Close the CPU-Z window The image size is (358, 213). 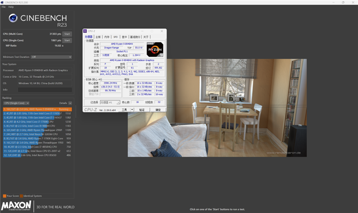(162, 31)
